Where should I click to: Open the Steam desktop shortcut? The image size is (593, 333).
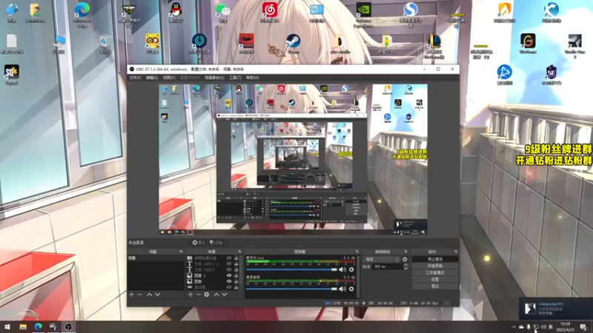pyautogui.click(x=293, y=44)
